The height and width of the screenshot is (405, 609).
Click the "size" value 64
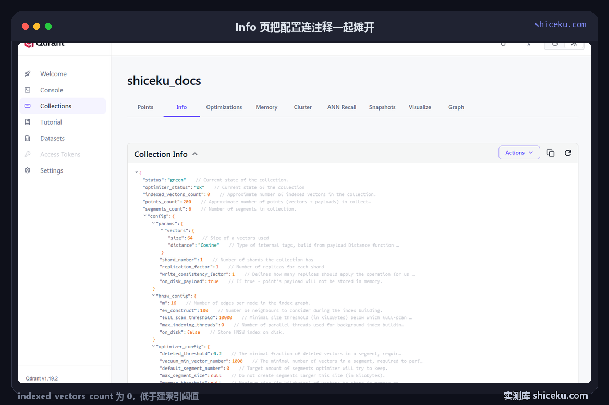(190, 238)
